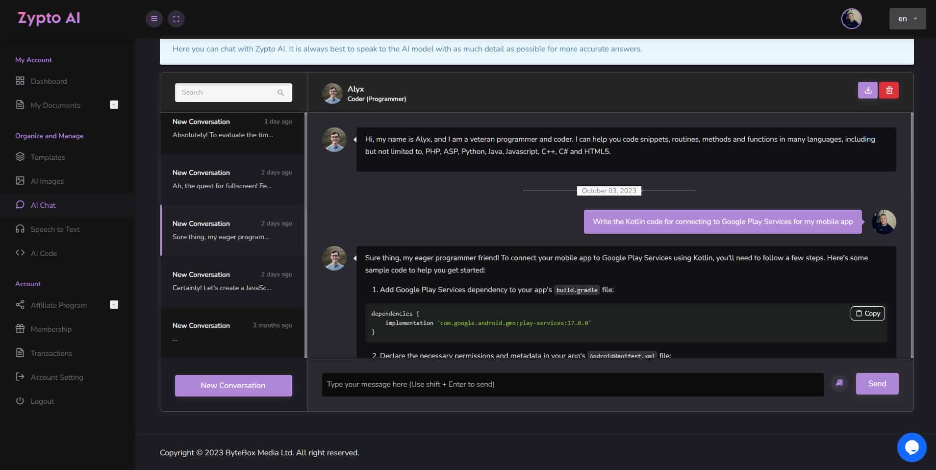936x470 pixels.
Task: Open the support chat bubble
Action: click(x=911, y=446)
